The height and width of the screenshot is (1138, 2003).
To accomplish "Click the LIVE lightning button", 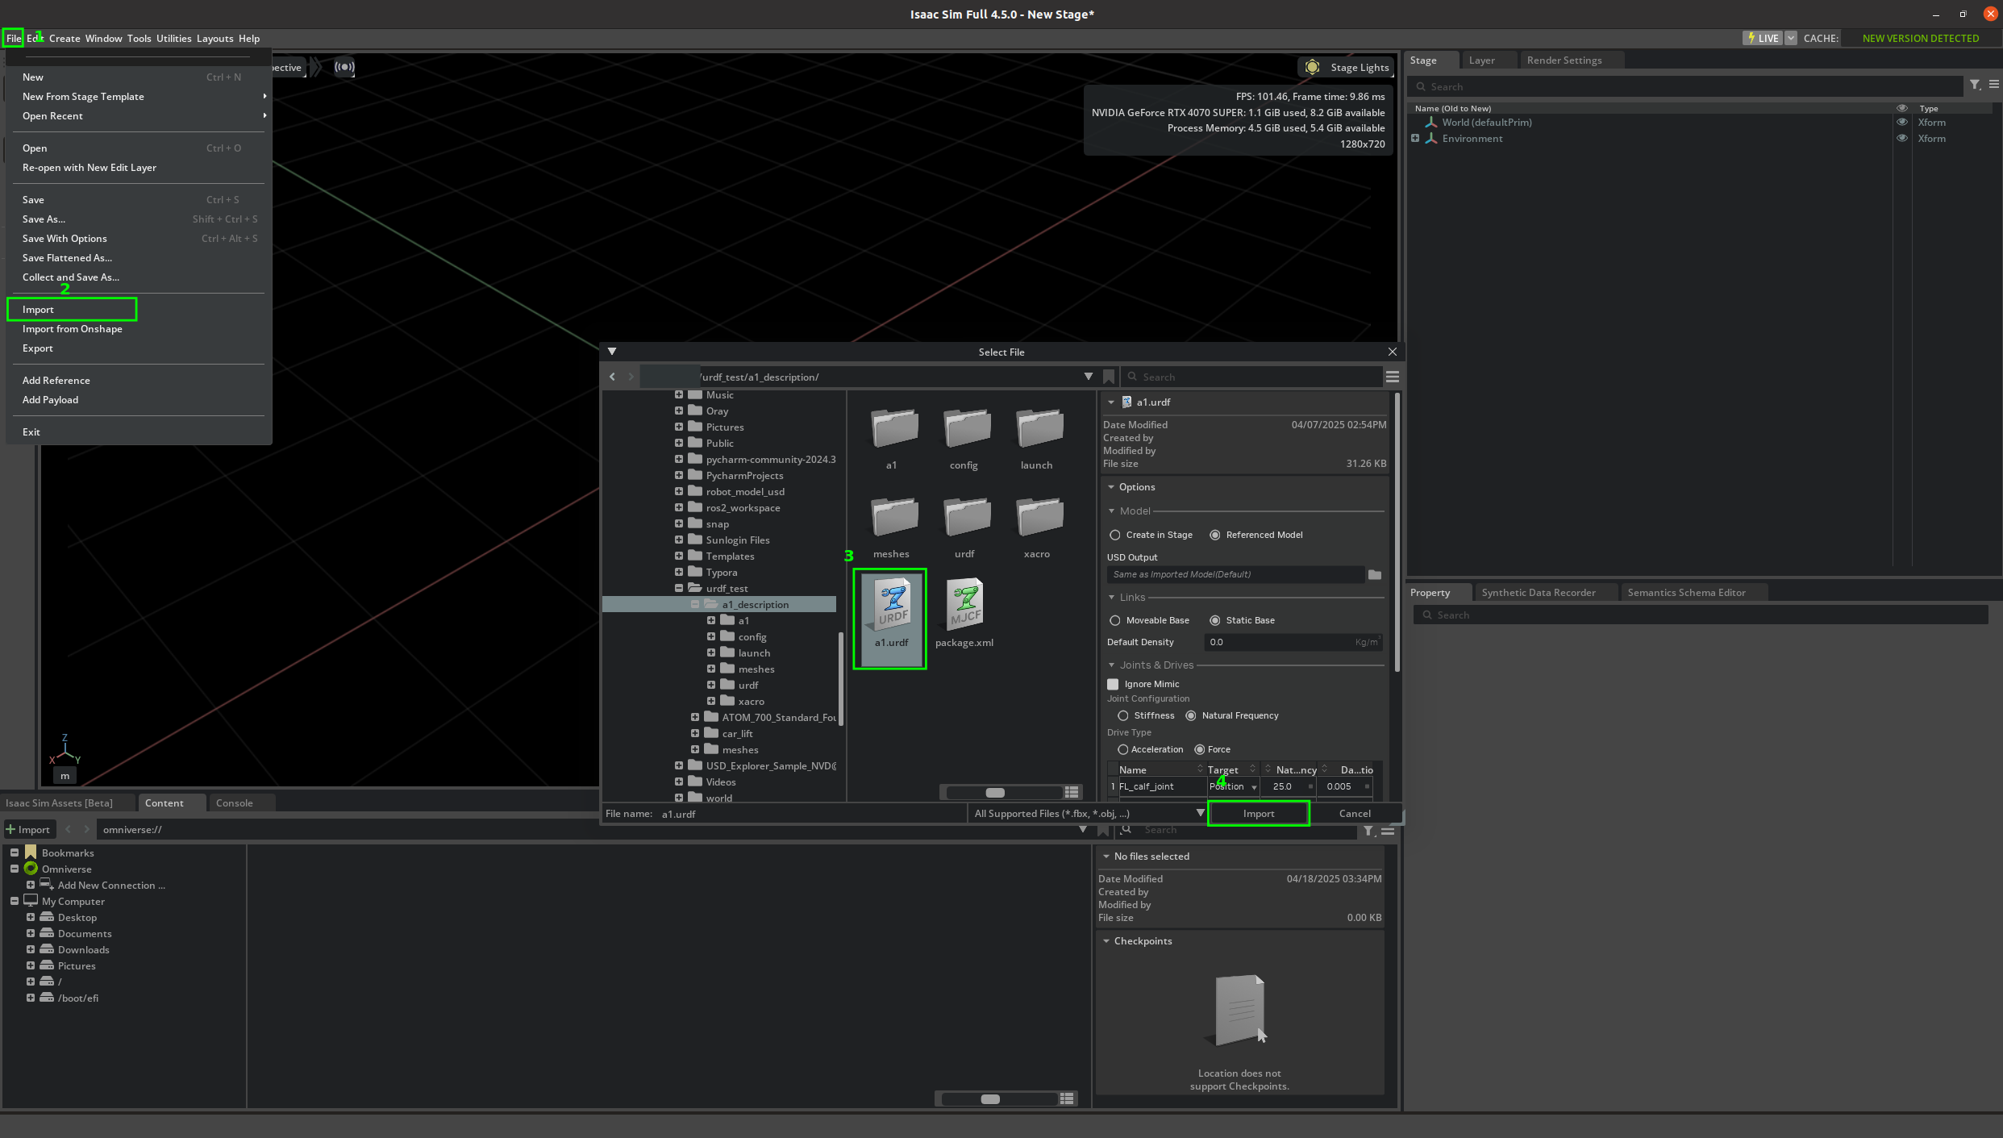I will pyautogui.click(x=1763, y=38).
